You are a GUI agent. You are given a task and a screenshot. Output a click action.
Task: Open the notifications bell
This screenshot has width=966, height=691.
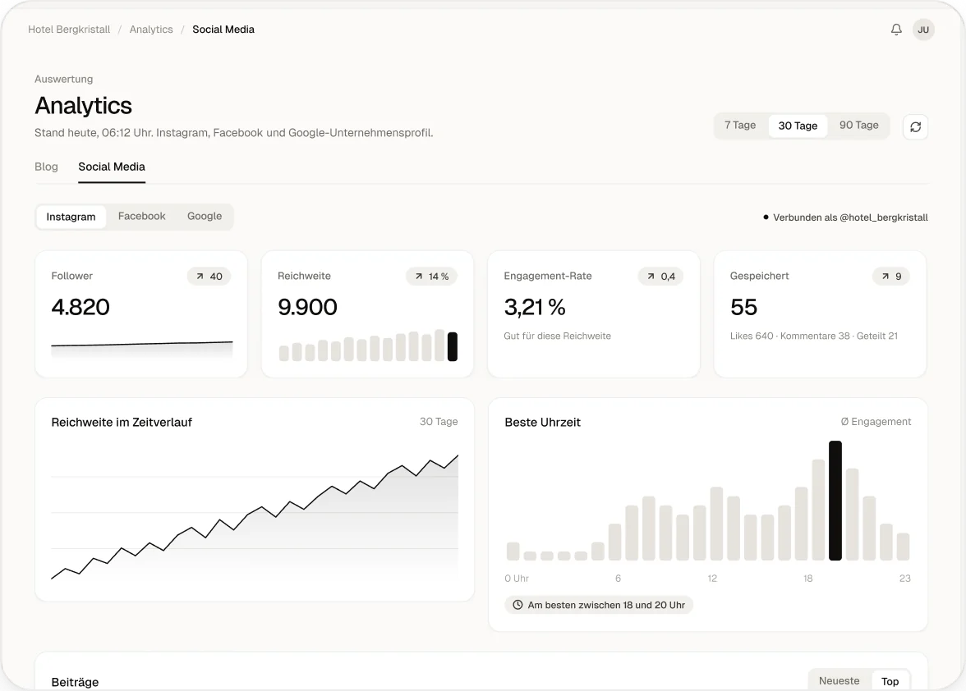[x=896, y=30]
